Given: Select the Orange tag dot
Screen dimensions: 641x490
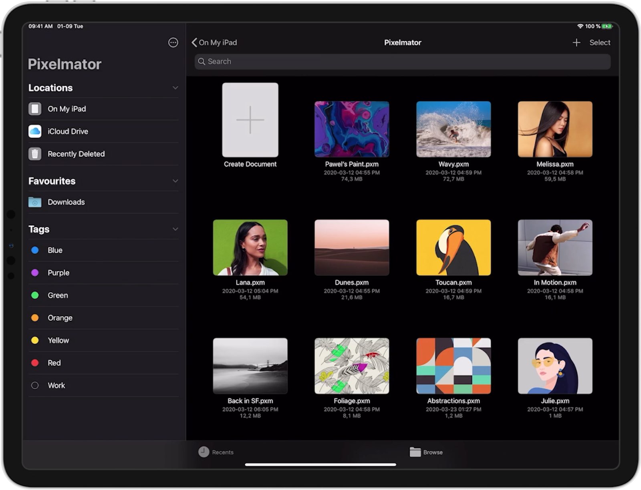Looking at the screenshot, I should 35,318.
